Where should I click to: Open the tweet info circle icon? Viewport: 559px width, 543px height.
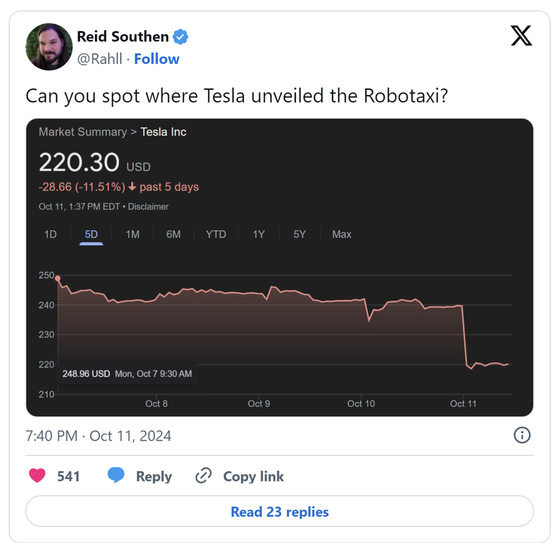pyautogui.click(x=522, y=435)
